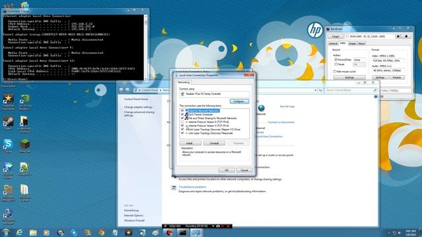
Task: Click Control Panel back arrow button
Action: click(121, 90)
